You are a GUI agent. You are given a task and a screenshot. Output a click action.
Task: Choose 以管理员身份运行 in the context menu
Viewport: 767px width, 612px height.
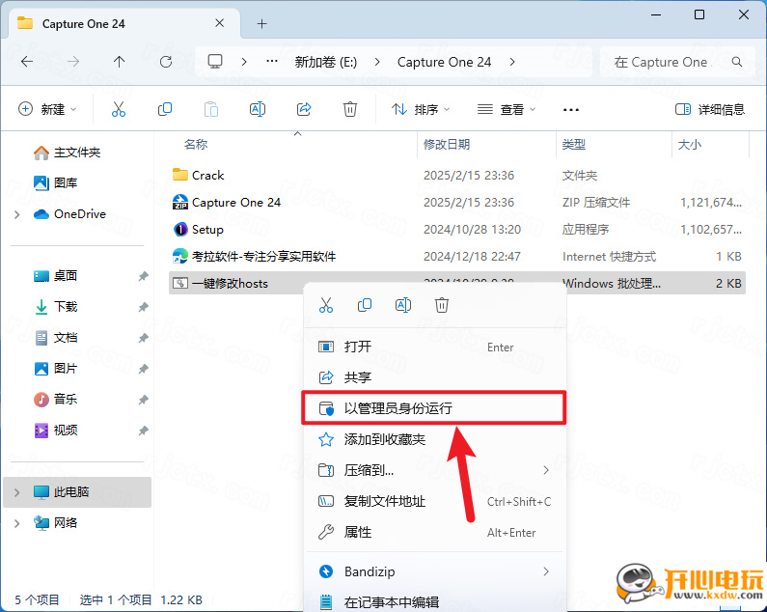(435, 407)
